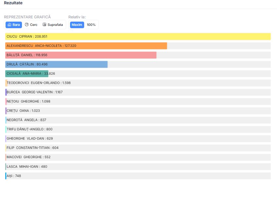277x205 pixels.
Task: Set relative scale to Maxim
Action: (77, 25)
